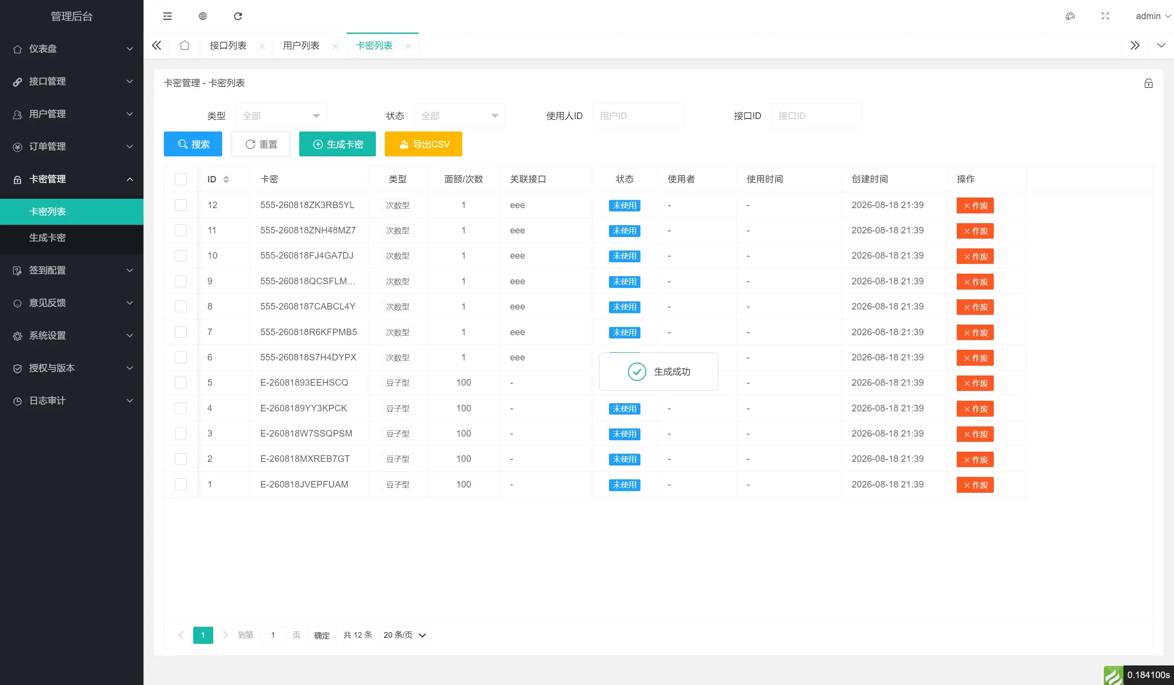Close the 用户列表 tab

click(335, 46)
